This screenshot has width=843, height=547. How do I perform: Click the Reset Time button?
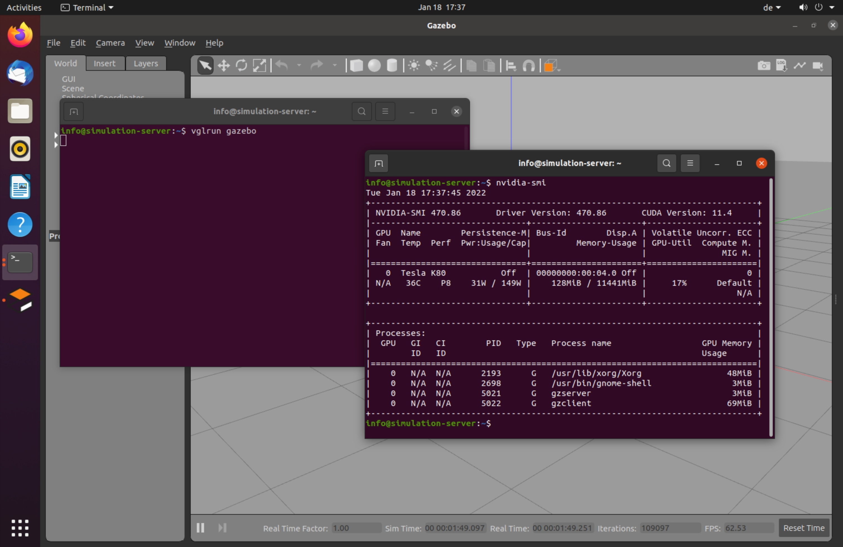[804, 528]
